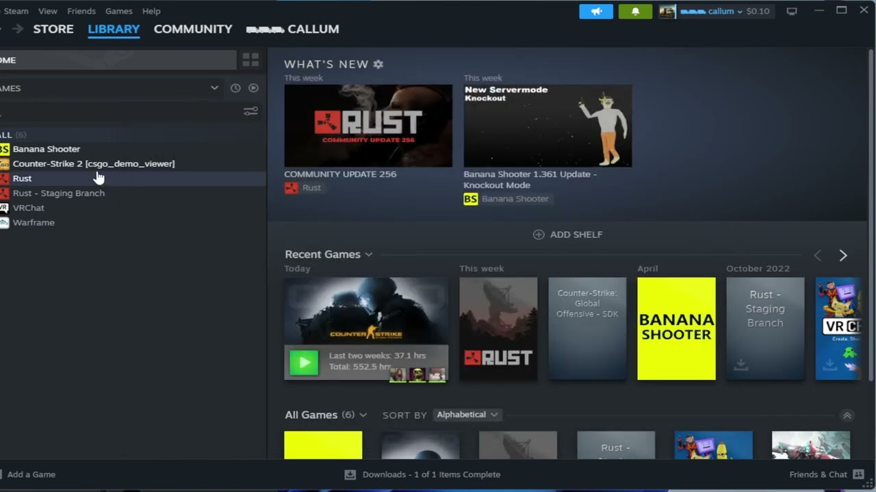Expand the Games filter dropdown
The image size is (876, 492).
coord(214,88)
